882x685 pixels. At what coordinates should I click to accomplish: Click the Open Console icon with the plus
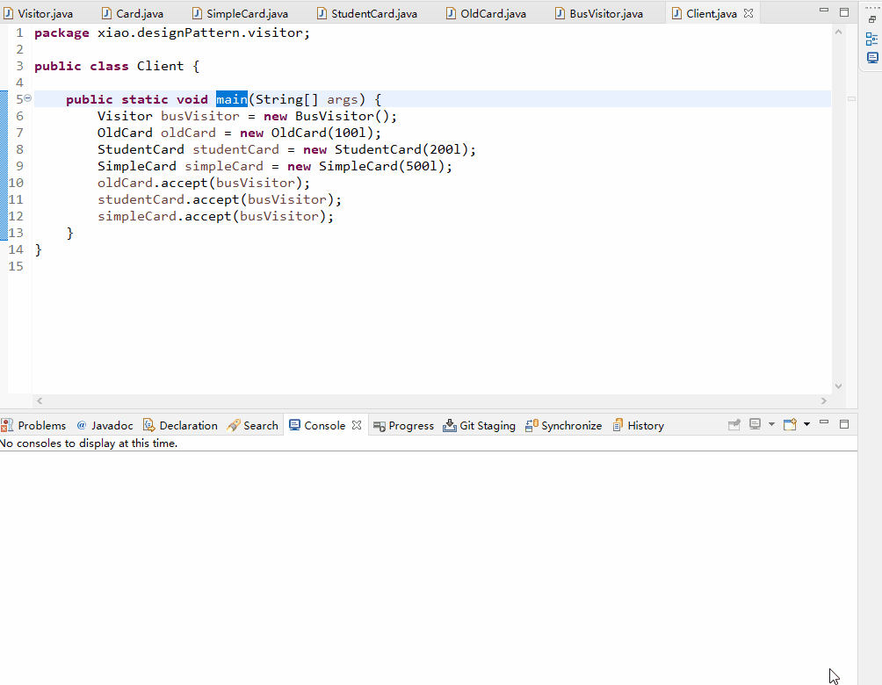[x=790, y=424]
